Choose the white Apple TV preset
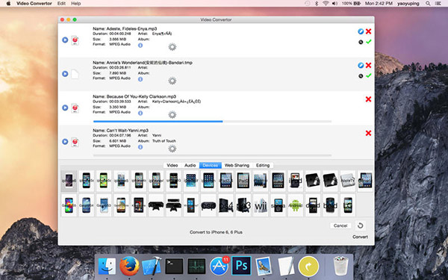 click(348, 181)
